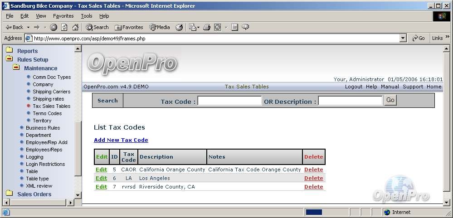Open the Back button history dropdown arrow
Image resolution: width=453 pixels, height=218 pixels.
[x=28, y=27]
